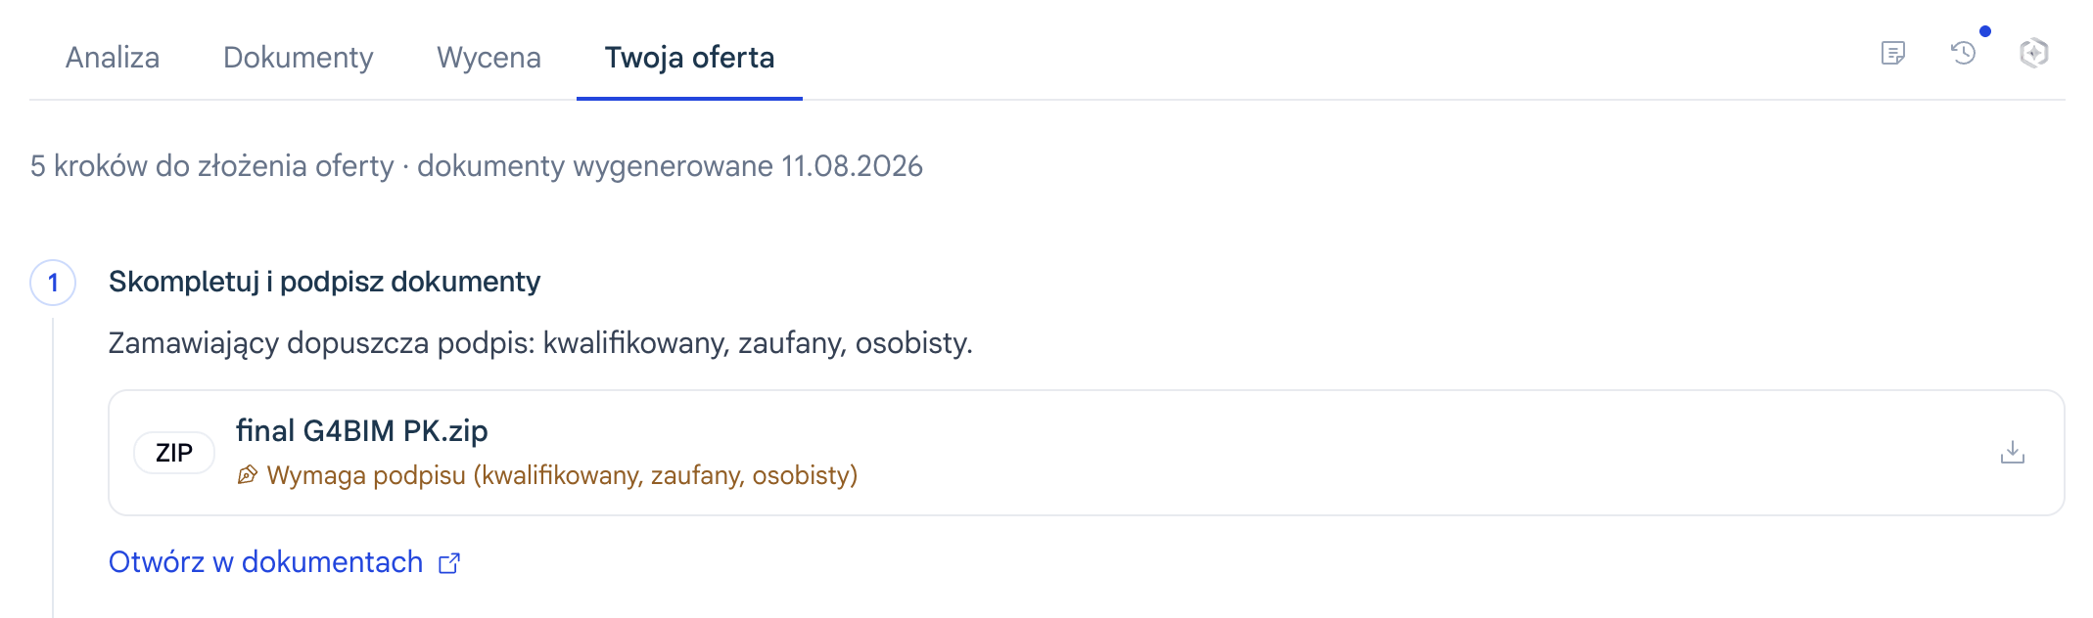Click the blue notification dot
2093x618 pixels.
pyautogui.click(x=1985, y=31)
